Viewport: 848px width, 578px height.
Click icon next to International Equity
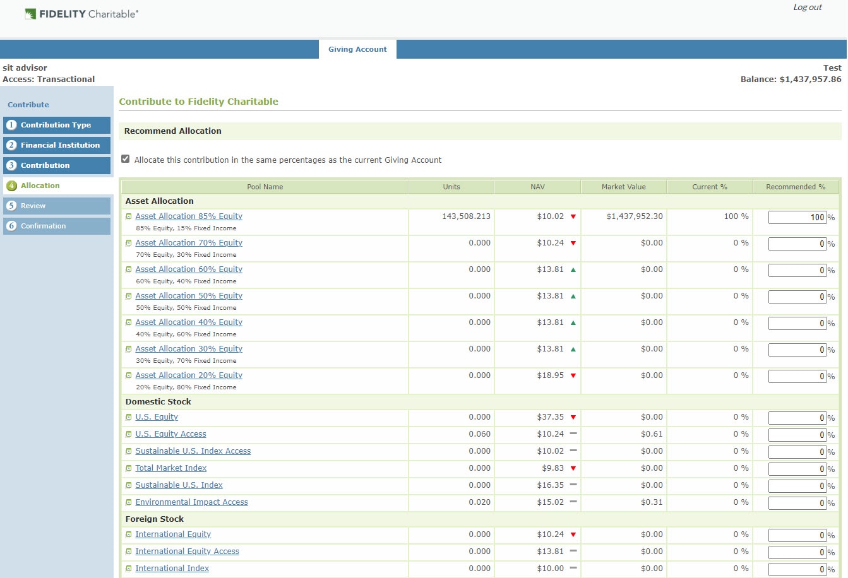coord(129,534)
